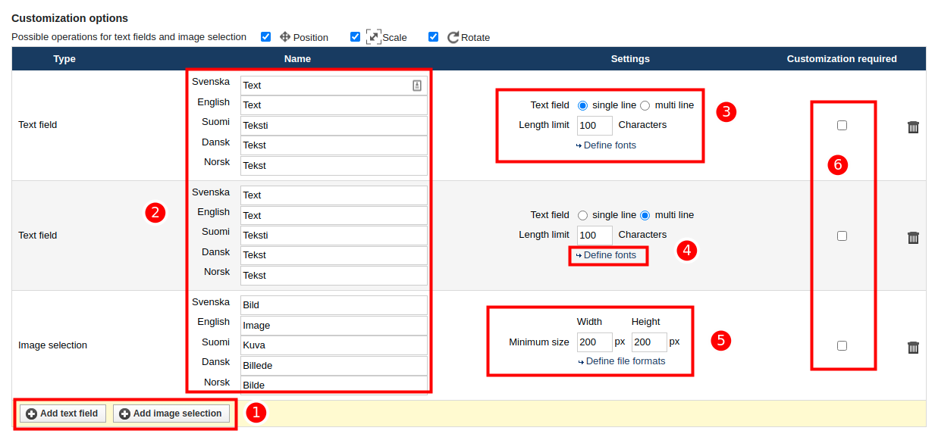Click the Svenska input containing Bild

point(334,305)
